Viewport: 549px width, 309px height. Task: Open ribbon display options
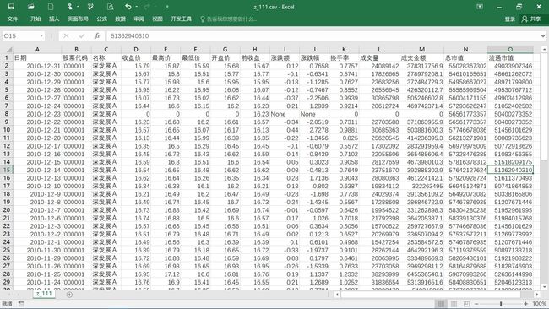[x=480, y=7]
